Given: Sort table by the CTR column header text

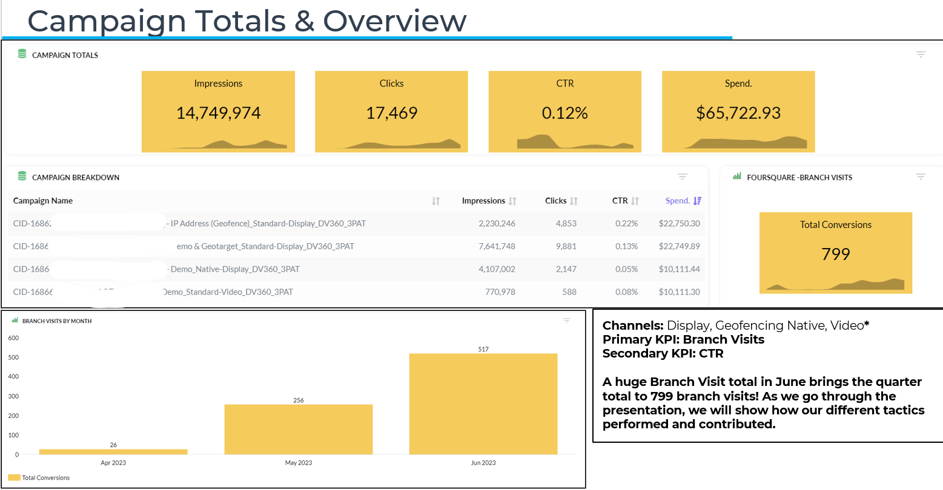Looking at the screenshot, I should 620,201.
